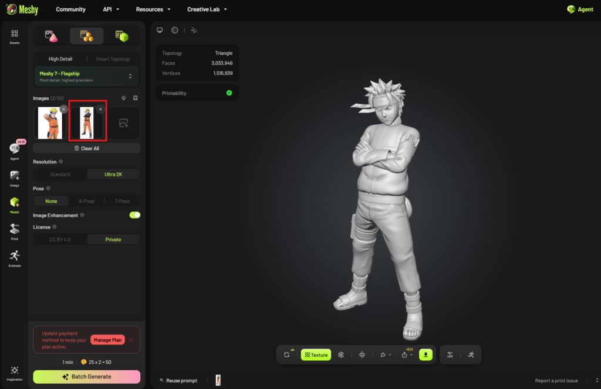Click the Texture button
The width and height of the screenshot is (601, 389).
(316, 355)
